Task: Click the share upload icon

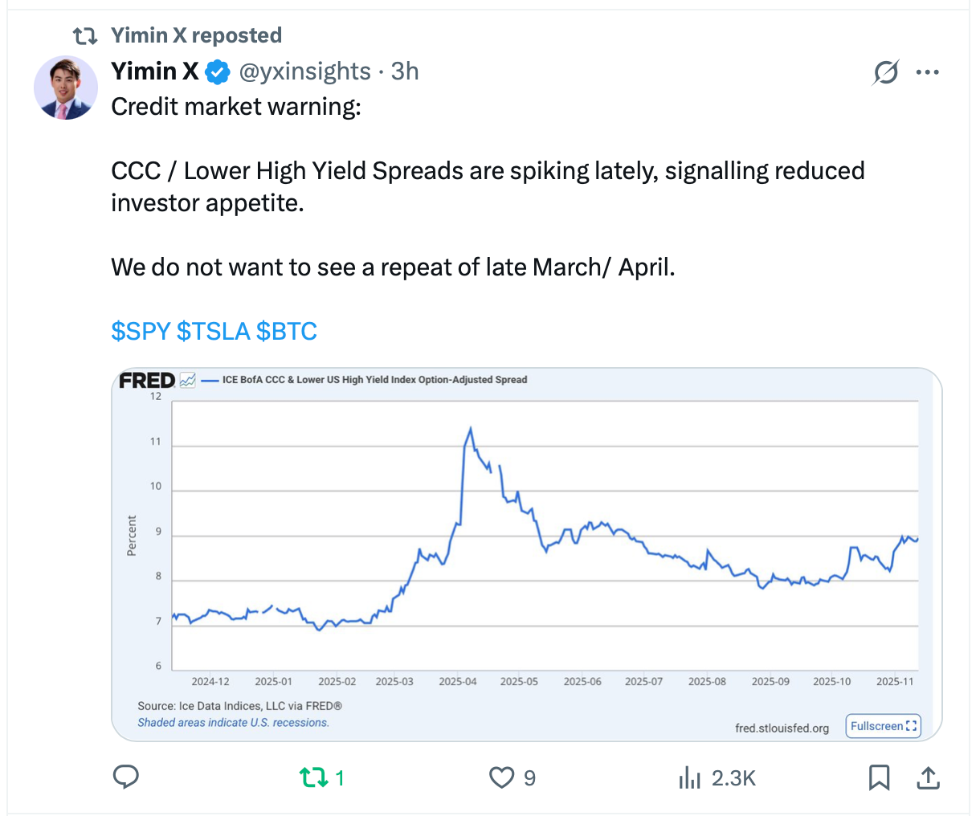Action: click(x=928, y=777)
